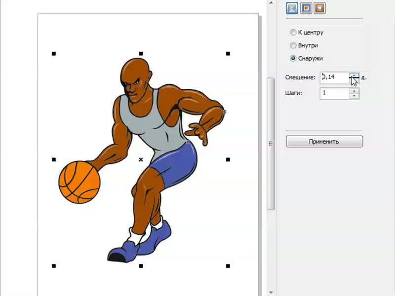Select the 'К центру' radio option
395x296 pixels.
coord(293,33)
